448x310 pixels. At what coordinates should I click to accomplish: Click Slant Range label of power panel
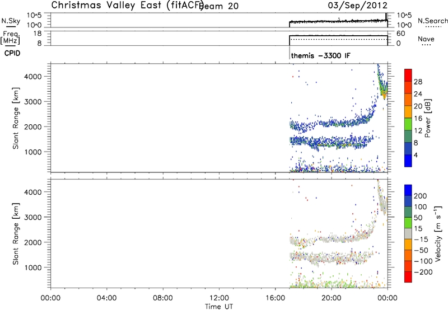[x=16, y=118]
